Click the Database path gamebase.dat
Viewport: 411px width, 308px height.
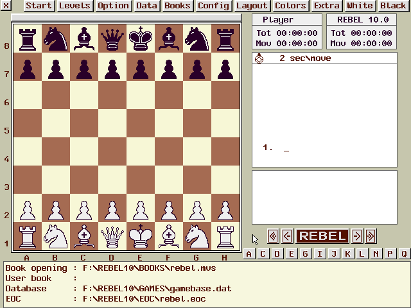(x=157, y=289)
